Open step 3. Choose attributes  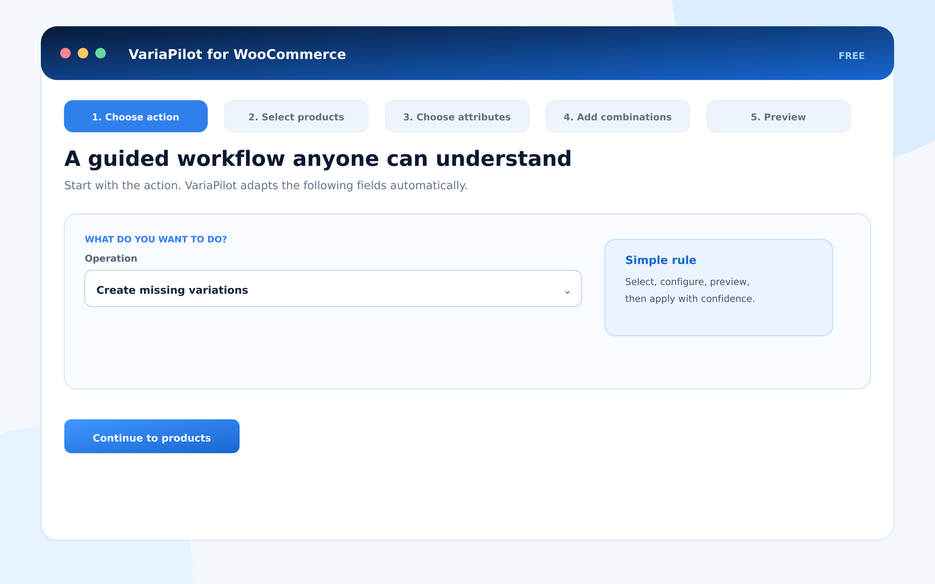click(x=457, y=116)
